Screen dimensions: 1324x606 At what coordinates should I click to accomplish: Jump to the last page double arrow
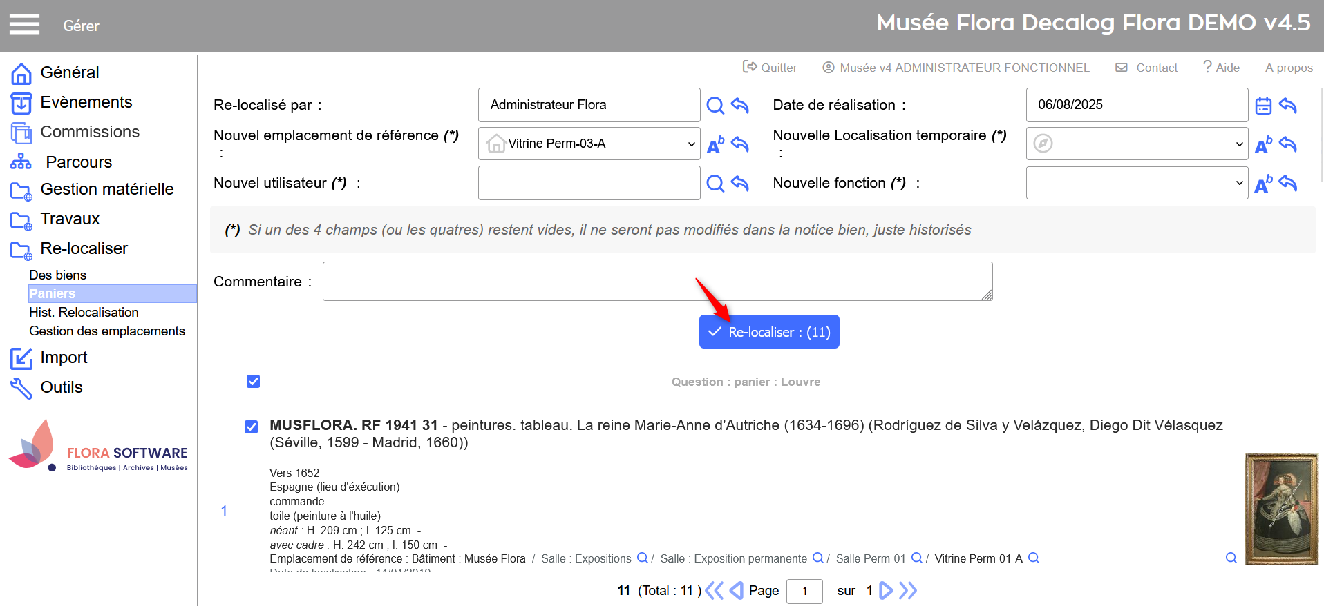pyautogui.click(x=908, y=591)
